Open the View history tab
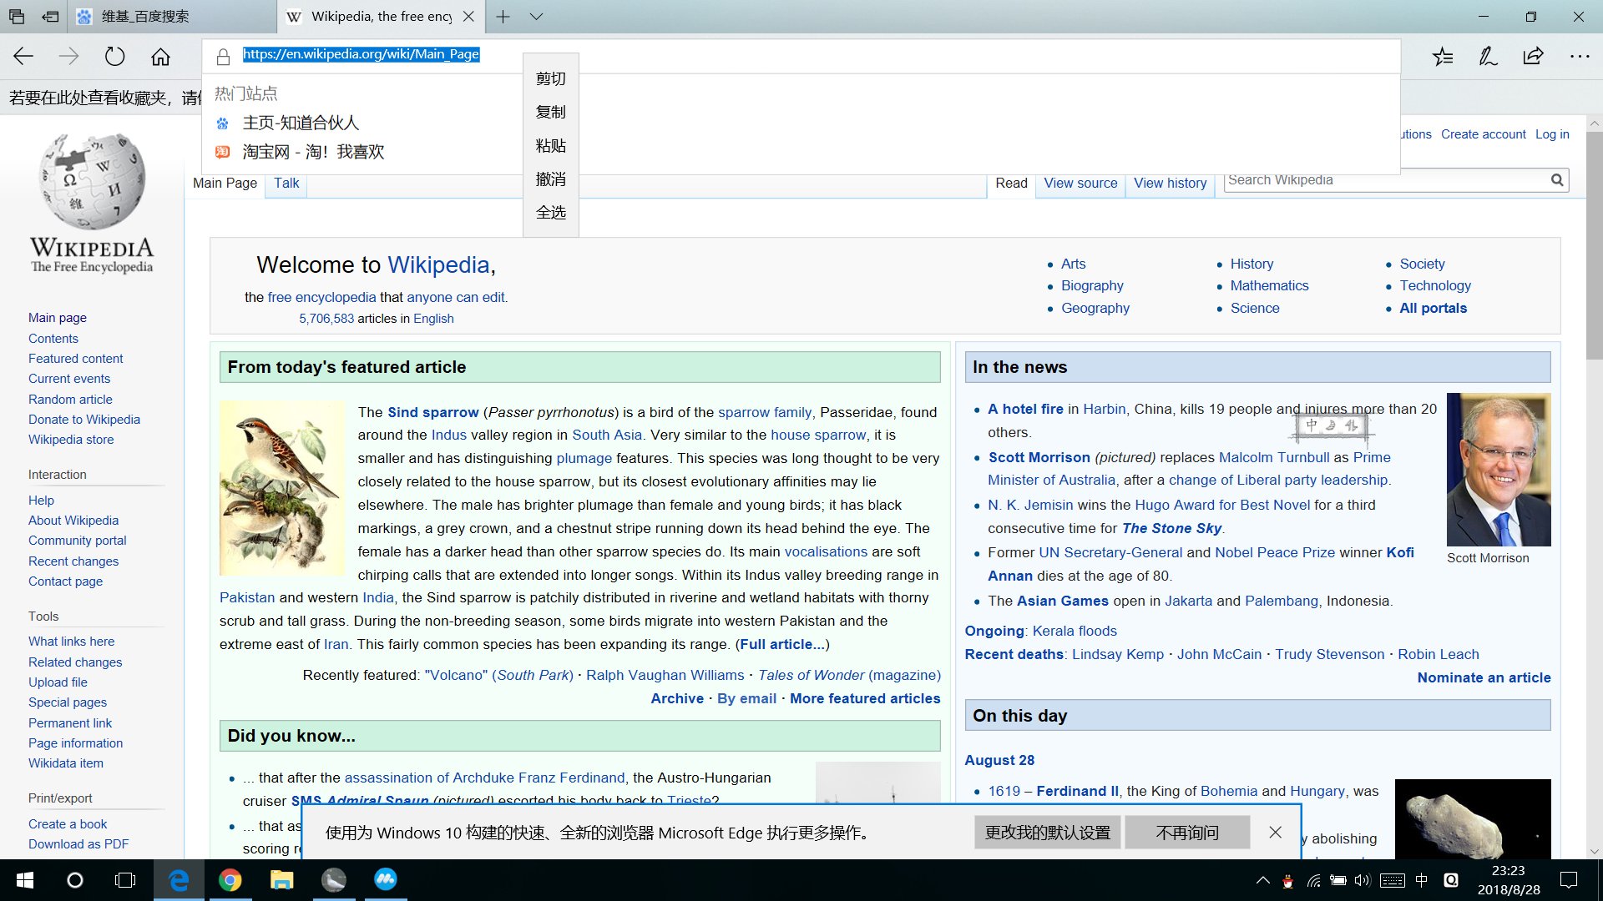 1170,183
